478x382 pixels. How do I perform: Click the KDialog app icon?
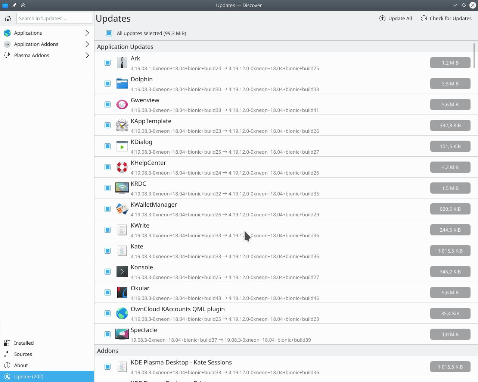(x=122, y=146)
